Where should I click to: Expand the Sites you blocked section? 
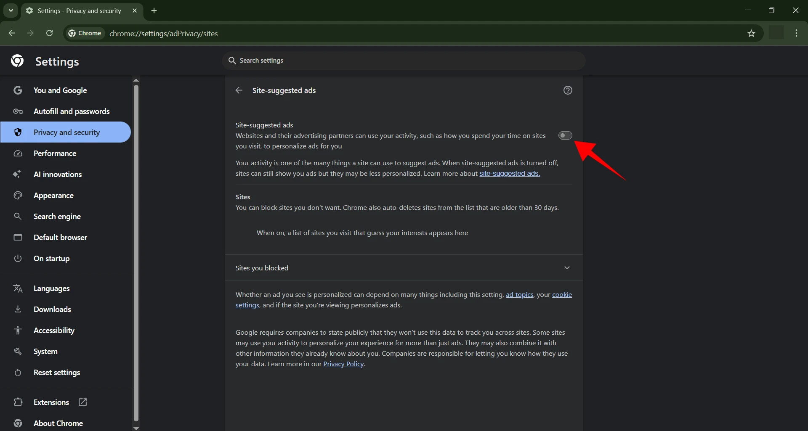(404, 268)
